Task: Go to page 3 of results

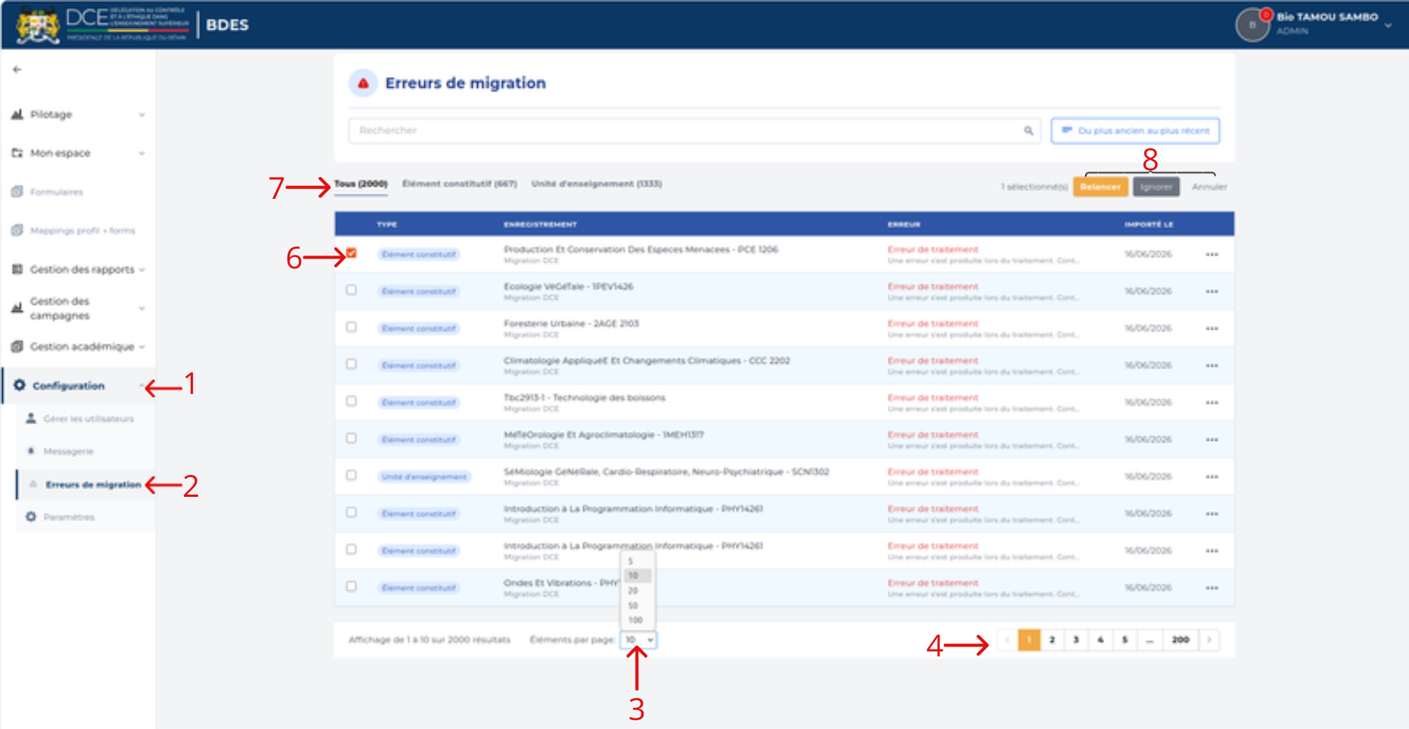Action: tap(1076, 640)
